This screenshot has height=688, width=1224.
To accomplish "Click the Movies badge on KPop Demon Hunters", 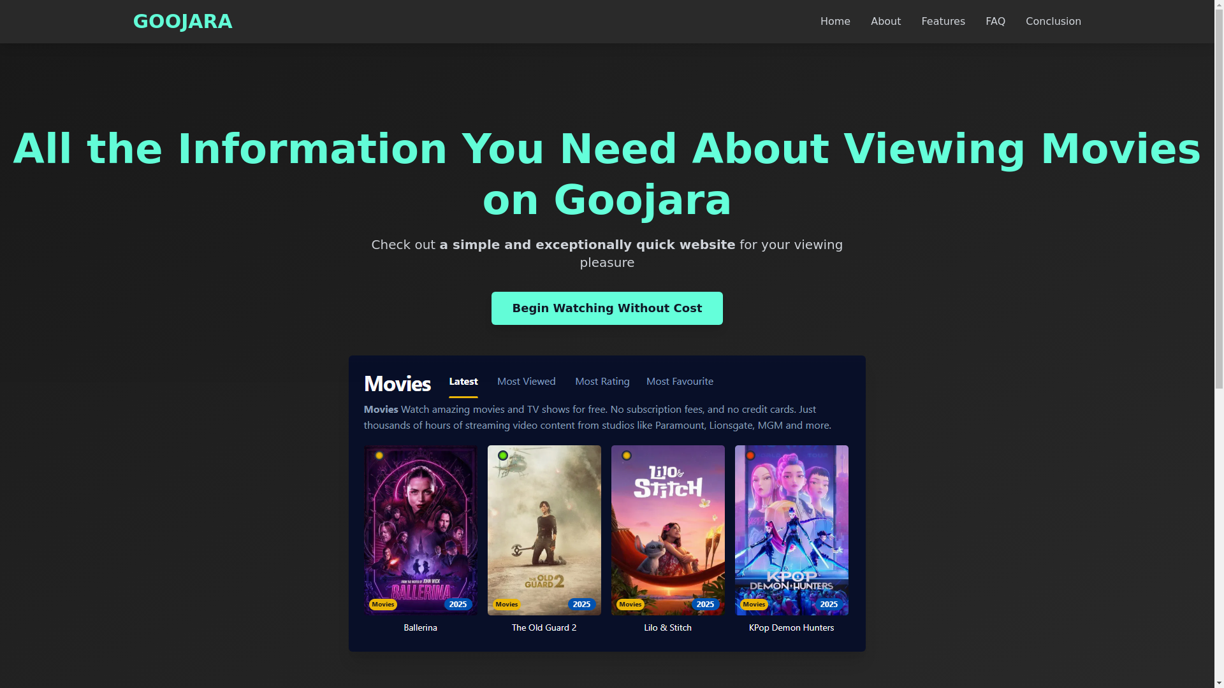I will tap(754, 605).
